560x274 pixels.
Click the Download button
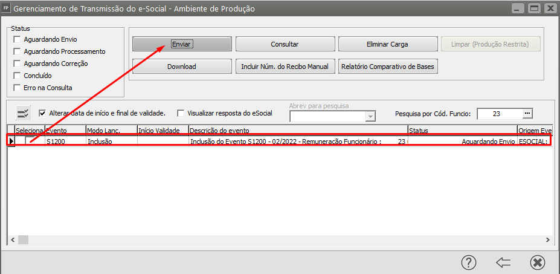tap(182, 67)
